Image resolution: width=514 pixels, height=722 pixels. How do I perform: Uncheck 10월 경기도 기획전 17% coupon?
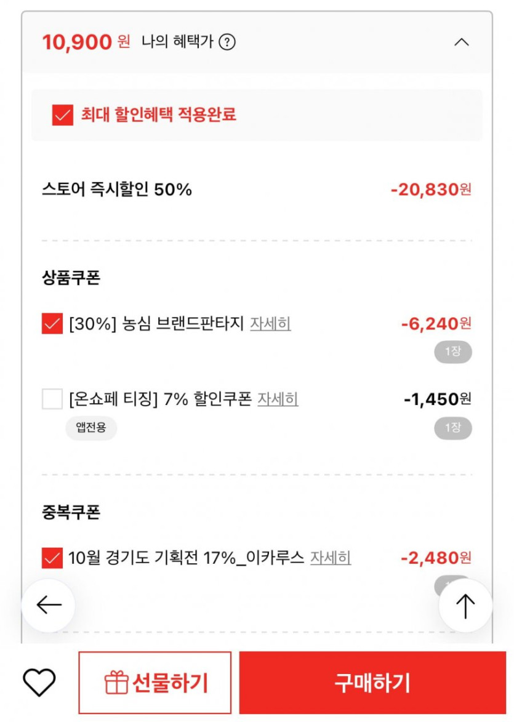(52, 558)
